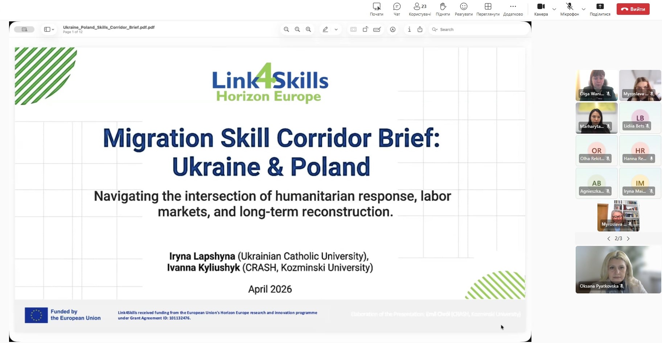Zoom out in the PDF viewer
The image size is (662, 343).
pos(286,29)
